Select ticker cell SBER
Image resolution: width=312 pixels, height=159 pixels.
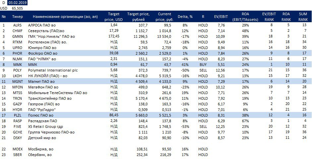18,155
